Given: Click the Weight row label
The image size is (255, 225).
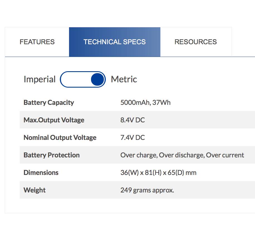Looking at the screenshot, I should point(35,190).
